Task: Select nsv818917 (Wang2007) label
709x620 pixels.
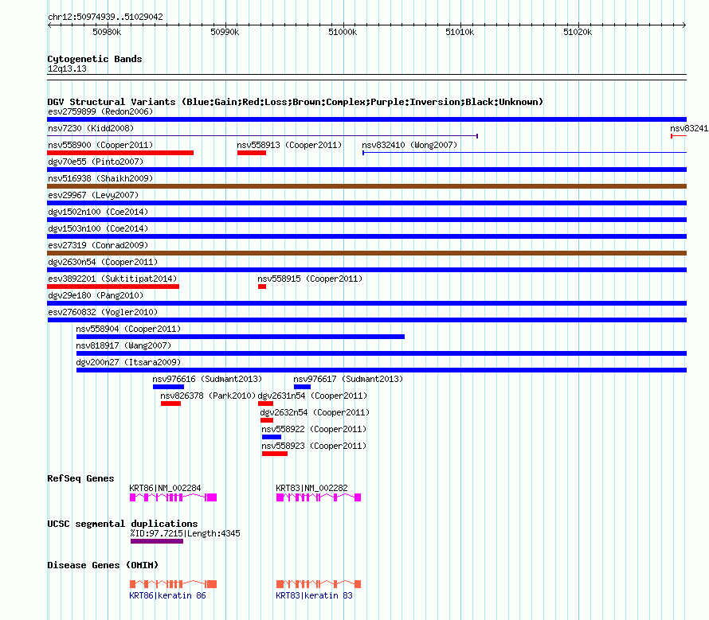Action: click(124, 345)
